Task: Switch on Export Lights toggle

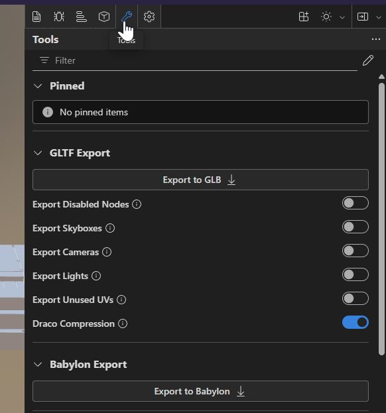Action: [x=355, y=274]
